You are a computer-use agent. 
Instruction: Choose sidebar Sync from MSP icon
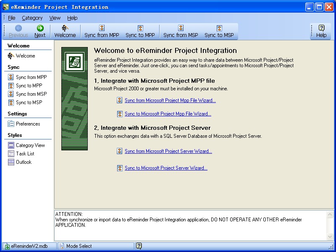click(x=11, y=94)
